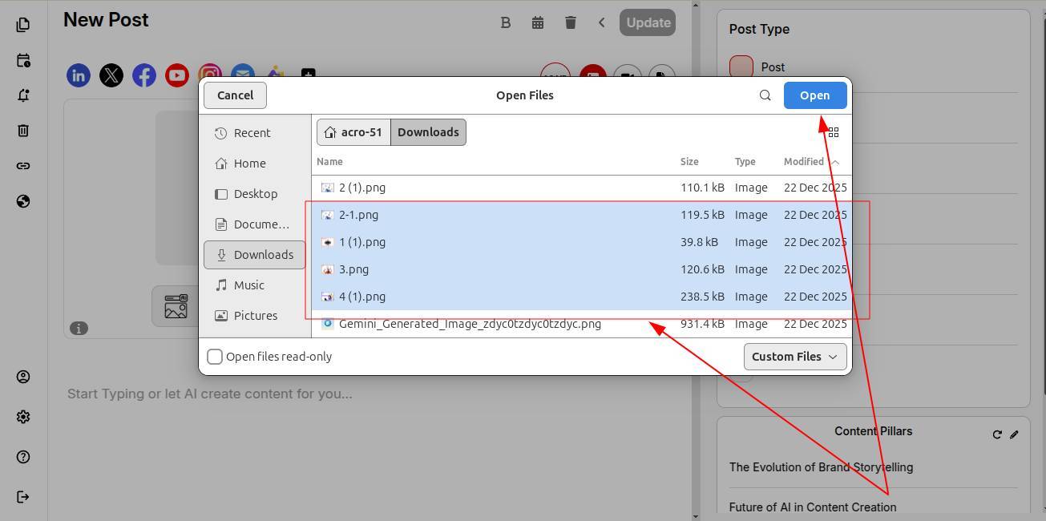
Task: Cancel the Open Files dialog
Action: pos(235,95)
